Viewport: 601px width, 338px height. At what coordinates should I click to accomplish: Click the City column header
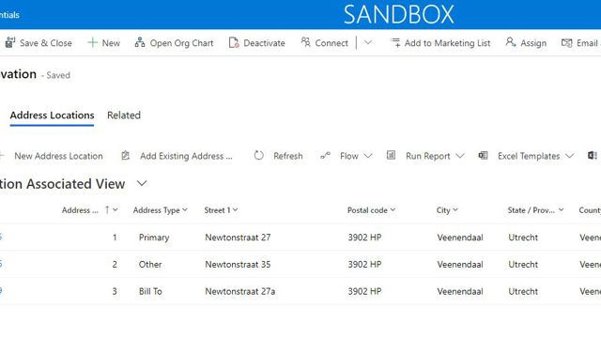tap(443, 210)
